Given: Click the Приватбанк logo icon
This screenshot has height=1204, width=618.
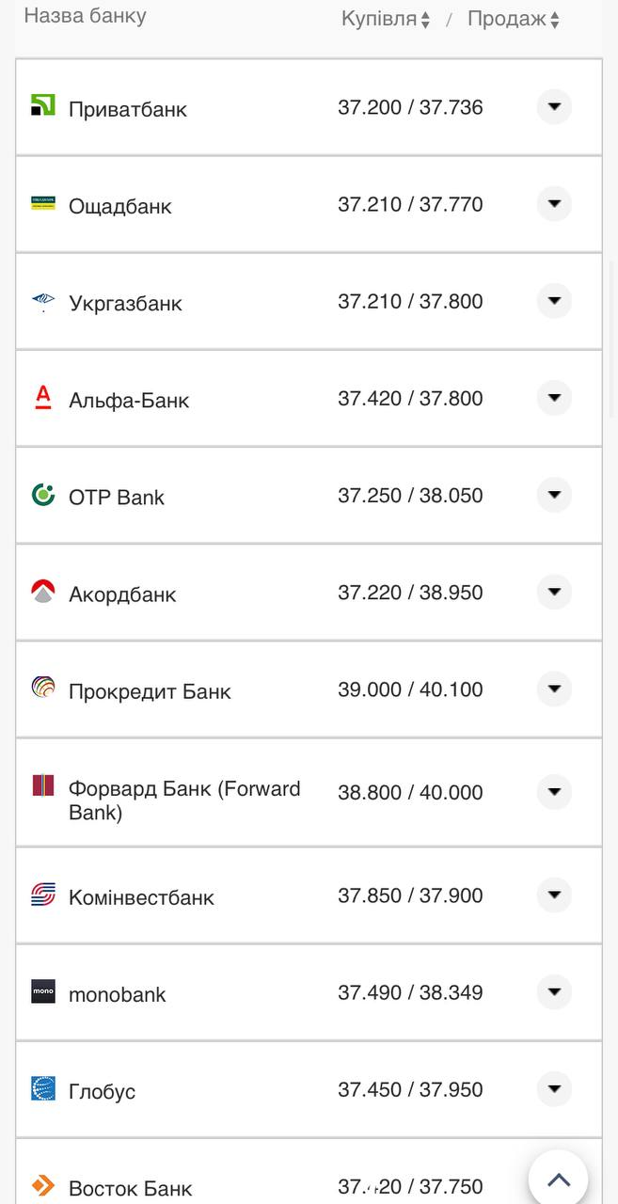Looking at the screenshot, I should [x=43, y=105].
